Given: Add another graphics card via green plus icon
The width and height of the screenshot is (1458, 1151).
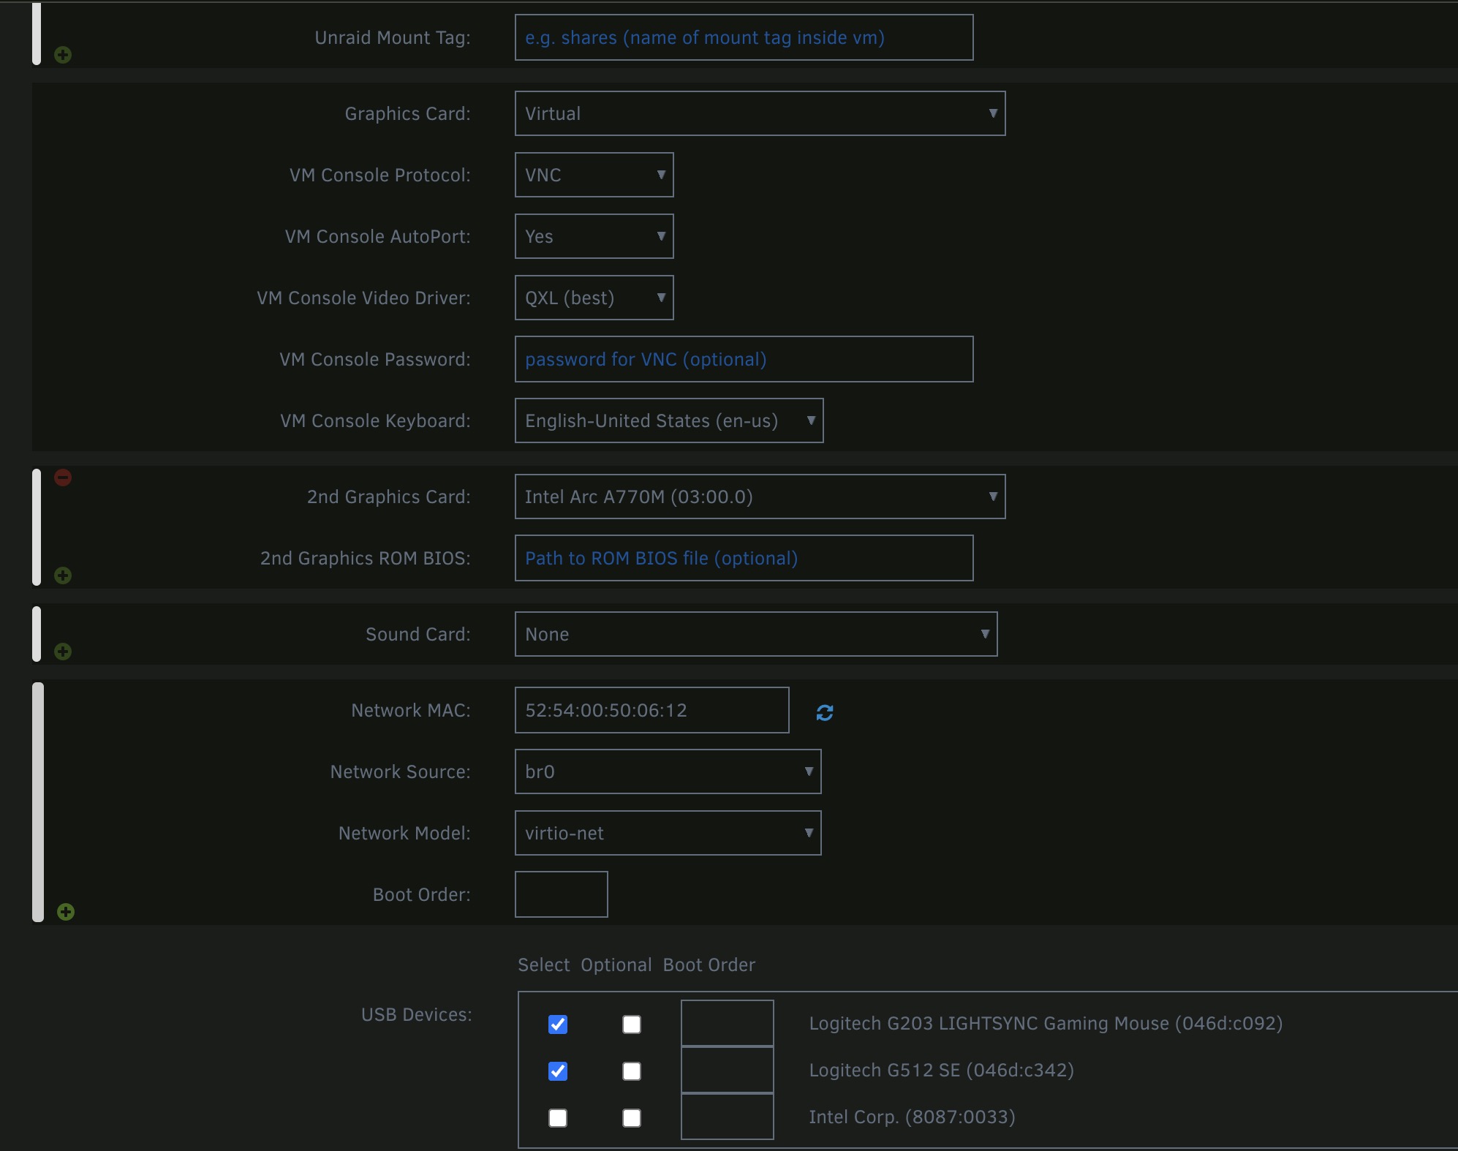Looking at the screenshot, I should (x=63, y=575).
